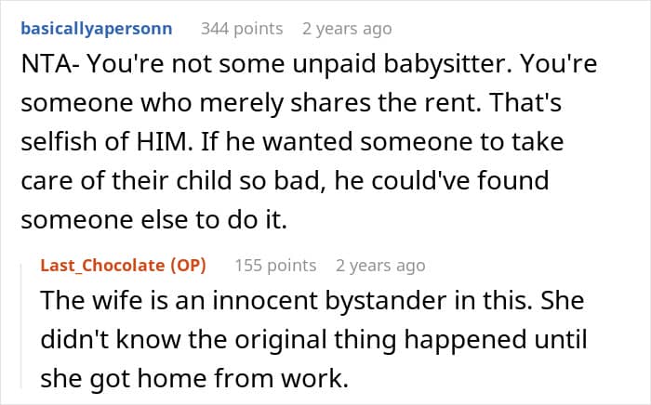Viewport: 651px width, 405px height.
Task: Click the 155 points score
Action: [x=275, y=266]
